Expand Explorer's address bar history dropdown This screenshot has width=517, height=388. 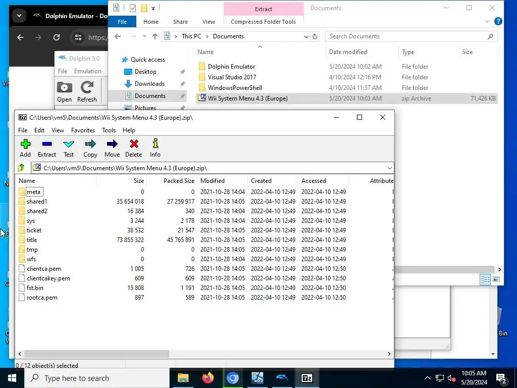coord(306,36)
